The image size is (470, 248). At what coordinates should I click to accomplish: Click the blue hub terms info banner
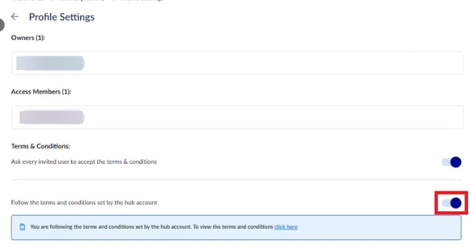coord(236,228)
